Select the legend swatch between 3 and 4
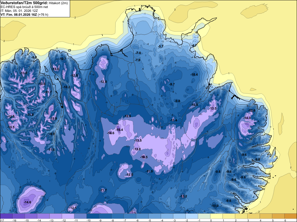This screenshot has width=297, height=222. (x=254, y=216)
